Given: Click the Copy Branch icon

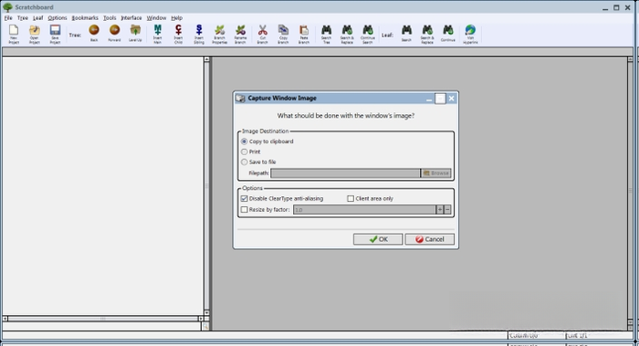Looking at the screenshot, I should [x=283, y=34].
